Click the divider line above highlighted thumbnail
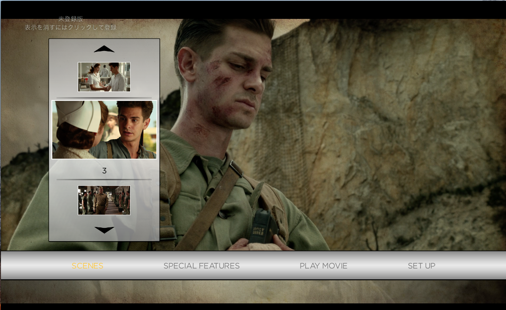 coord(104,98)
